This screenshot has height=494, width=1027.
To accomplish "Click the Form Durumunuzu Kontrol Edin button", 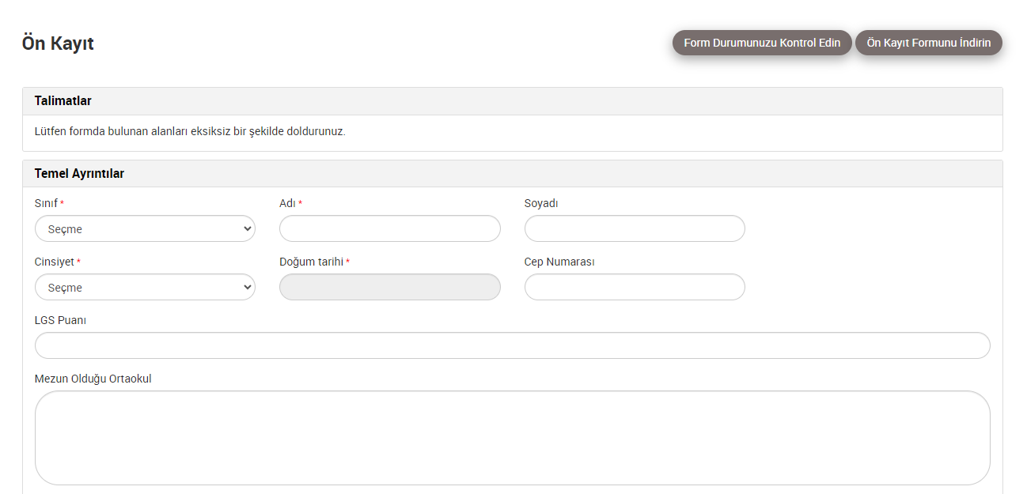I will coord(762,43).
